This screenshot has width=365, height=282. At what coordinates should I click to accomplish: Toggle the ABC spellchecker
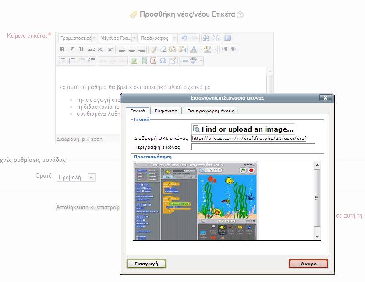click(194, 61)
